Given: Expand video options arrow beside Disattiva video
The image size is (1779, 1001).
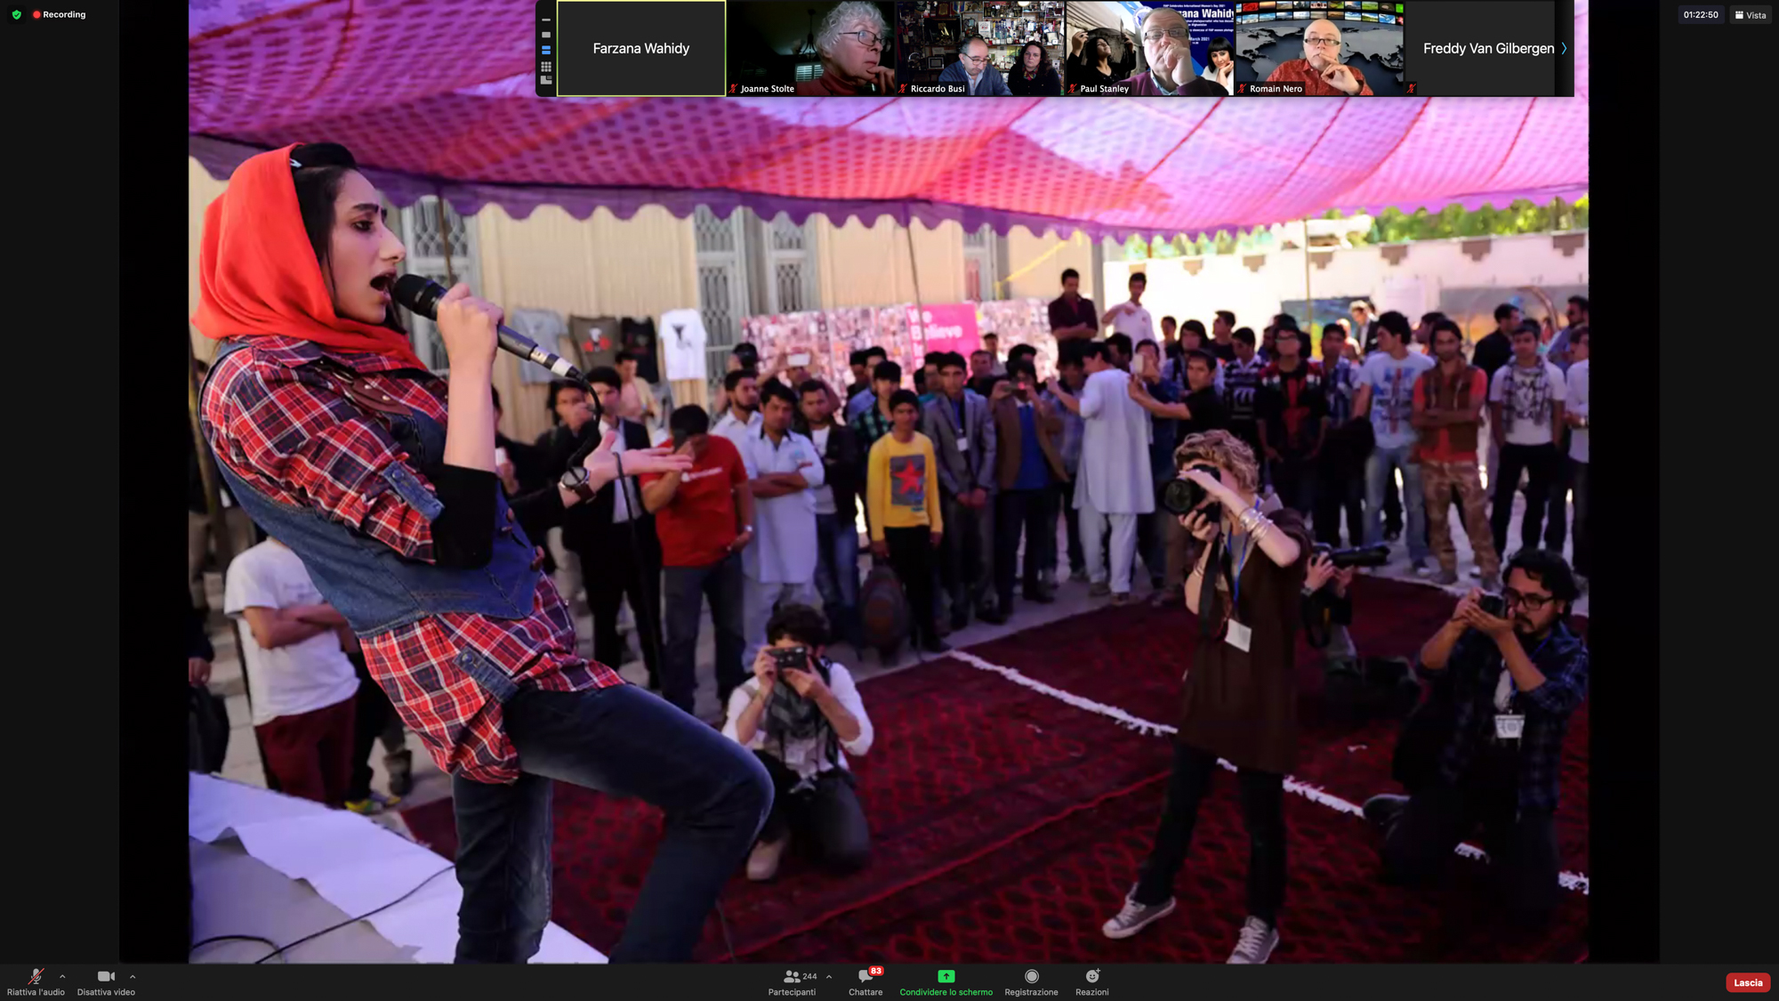Looking at the screenshot, I should coord(133,976).
